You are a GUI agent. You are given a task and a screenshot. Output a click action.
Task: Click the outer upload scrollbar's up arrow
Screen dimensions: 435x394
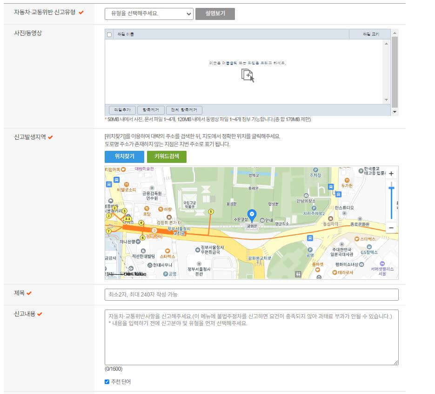click(x=395, y=33)
